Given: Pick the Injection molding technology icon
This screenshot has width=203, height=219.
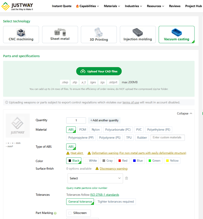Looking at the screenshot, I should 137,32.
